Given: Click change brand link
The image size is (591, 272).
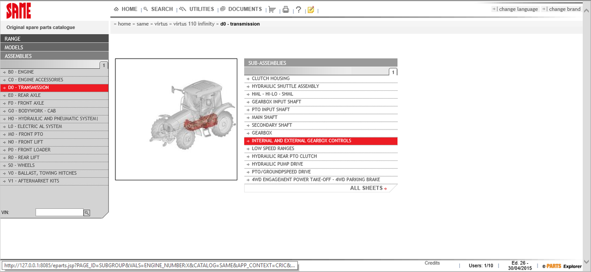Looking at the screenshot, I should 565,9.
